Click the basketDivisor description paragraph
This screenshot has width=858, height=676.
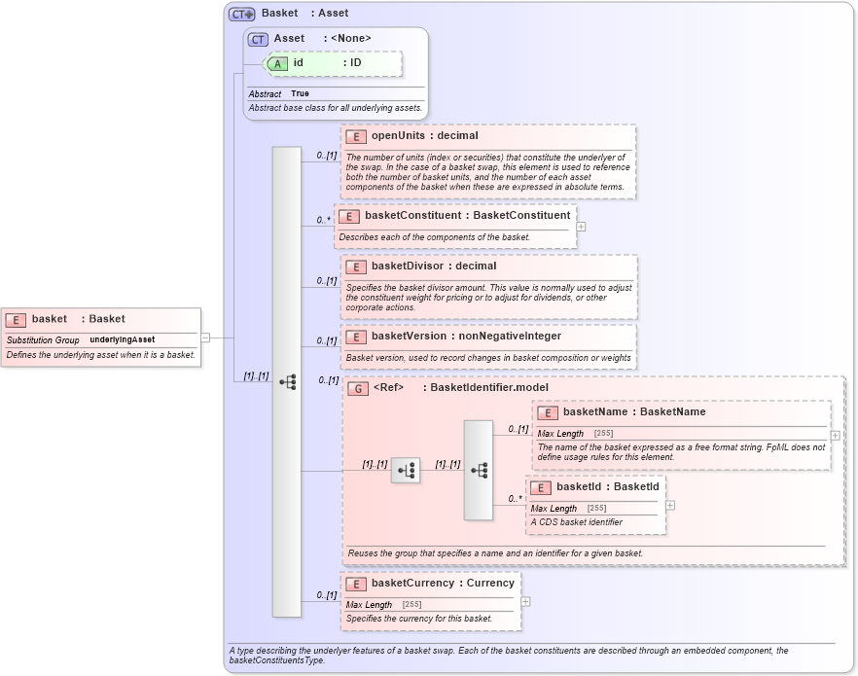(x=489, y=298)
